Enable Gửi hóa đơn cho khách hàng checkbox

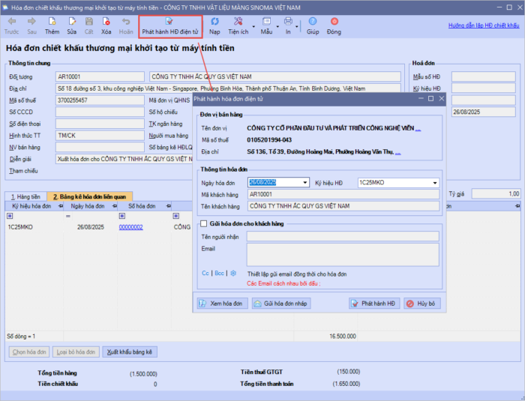[204, 223]
